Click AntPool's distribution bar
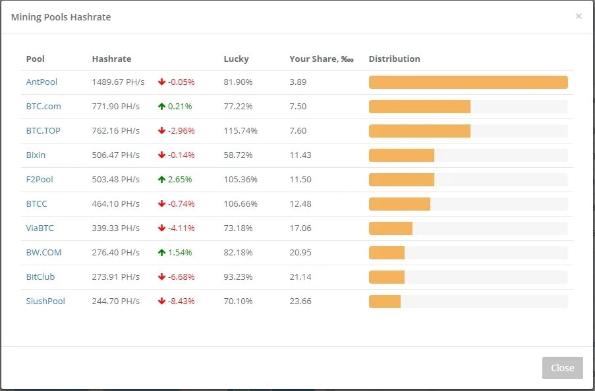 [468, 82]
